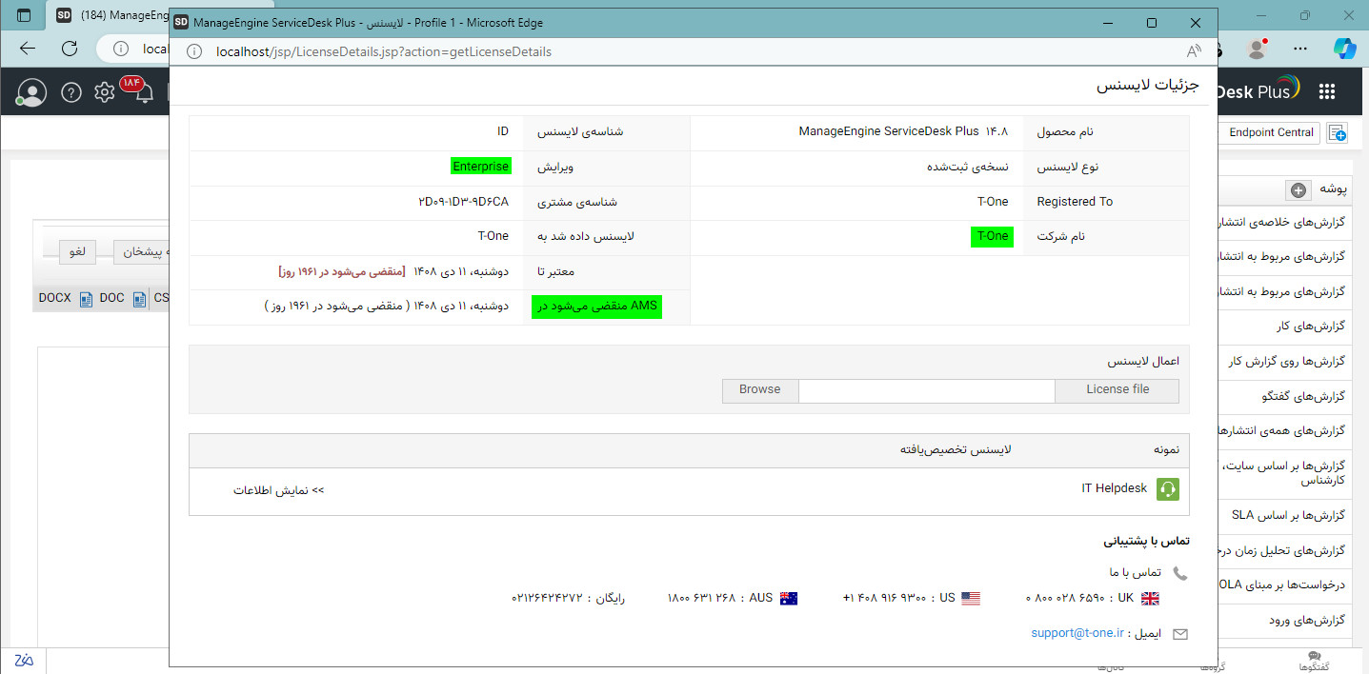This screenshot has height=674, width=1369.
Task: Open the Settings gear icon
Action: [x=104, y=91]
